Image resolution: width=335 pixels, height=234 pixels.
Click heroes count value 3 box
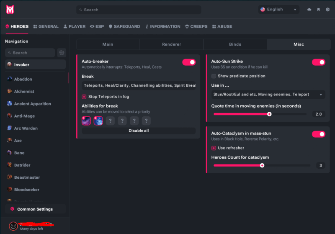(320, 165)
